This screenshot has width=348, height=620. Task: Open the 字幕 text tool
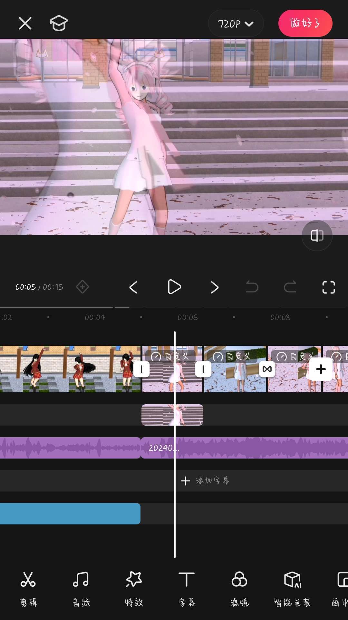pos(187,589)
